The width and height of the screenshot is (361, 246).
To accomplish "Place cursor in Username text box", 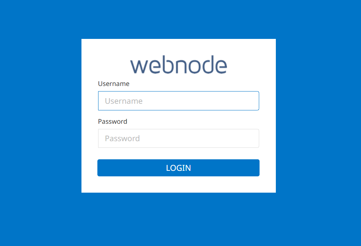I will pos(178,101).
